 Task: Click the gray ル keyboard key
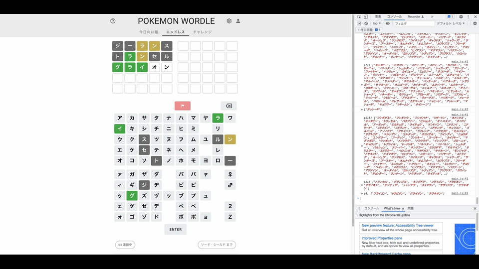(218, 139)
